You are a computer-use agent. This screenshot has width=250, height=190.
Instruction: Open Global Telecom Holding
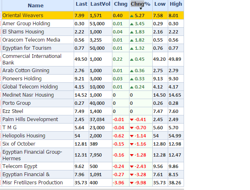(x=30, y=87)
